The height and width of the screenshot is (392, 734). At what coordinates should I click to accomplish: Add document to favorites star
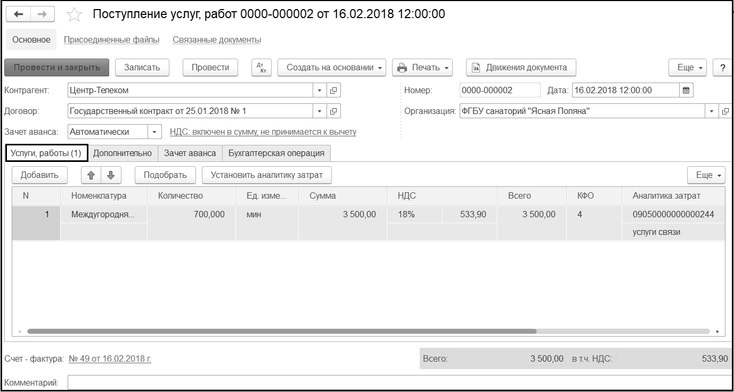tap(75, 15)
